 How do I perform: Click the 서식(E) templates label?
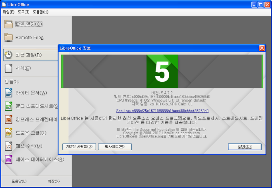click(x=23, y=68)
